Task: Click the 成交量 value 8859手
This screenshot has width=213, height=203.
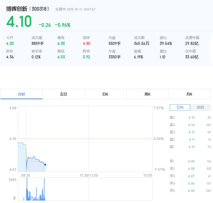Action: pyautogui.click(x=38, y=44)
